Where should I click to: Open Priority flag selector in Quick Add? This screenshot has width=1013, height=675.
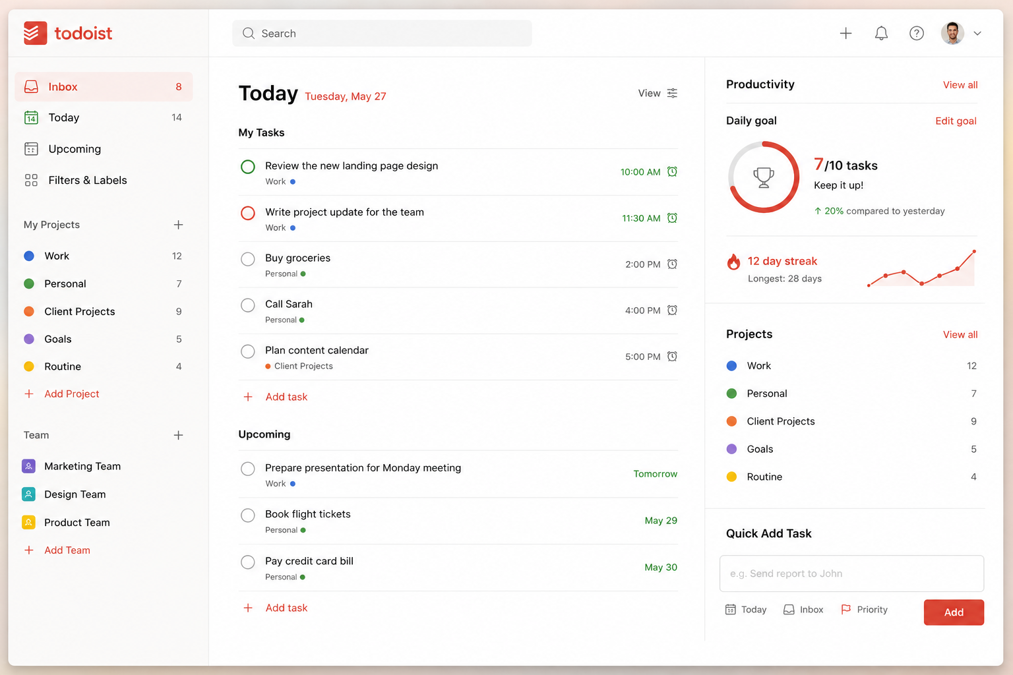click(865, 610)
